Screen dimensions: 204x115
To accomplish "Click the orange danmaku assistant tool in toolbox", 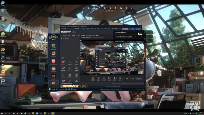I will (x=63, y=62).
